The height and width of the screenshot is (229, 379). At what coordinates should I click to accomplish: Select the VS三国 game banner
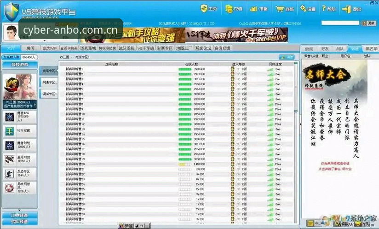pyautogui.click(x=20, y=90)
